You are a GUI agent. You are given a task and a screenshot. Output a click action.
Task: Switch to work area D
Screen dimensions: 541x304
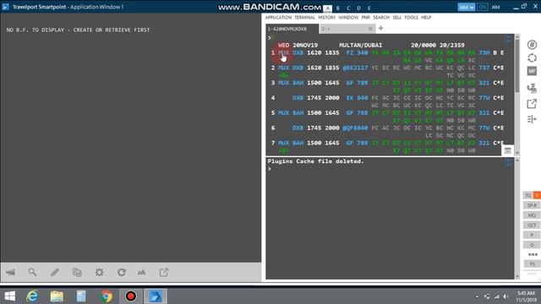(x=358, y=8)
